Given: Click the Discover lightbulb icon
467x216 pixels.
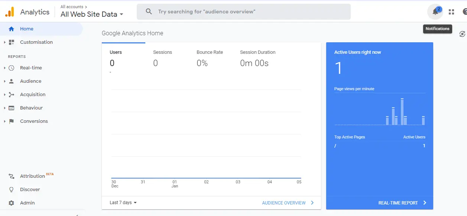Looking at the screenshot, I should [12, 190].
